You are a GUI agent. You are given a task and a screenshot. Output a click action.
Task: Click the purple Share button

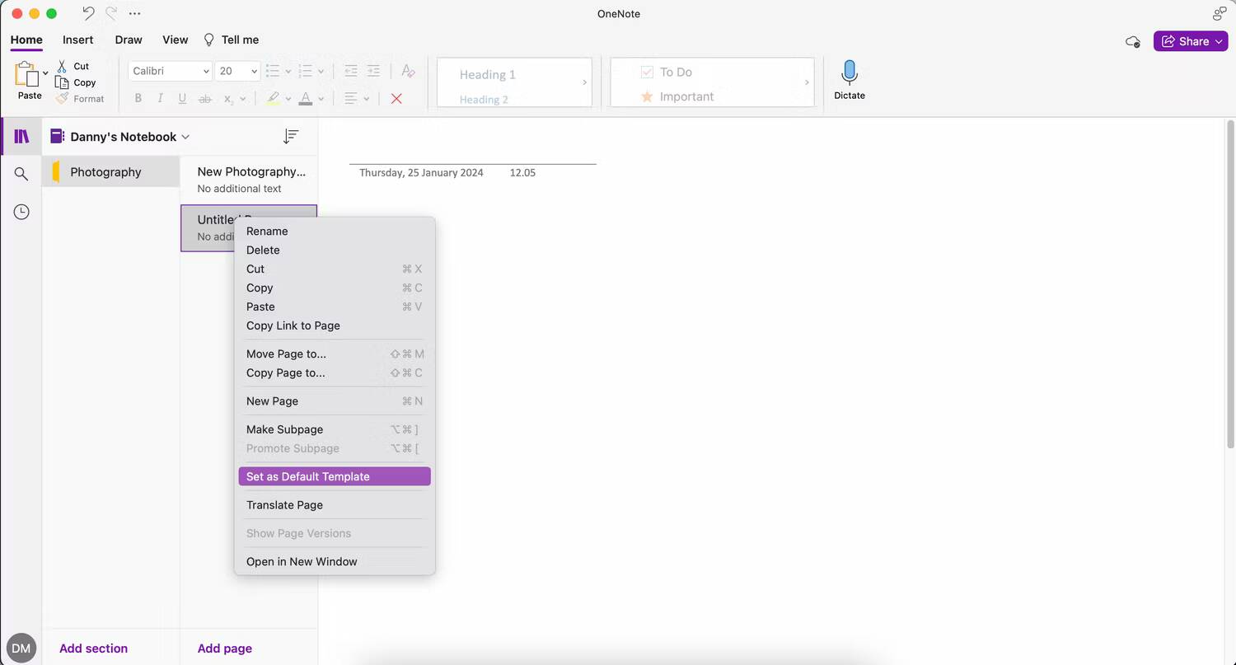click(1191, 40)
